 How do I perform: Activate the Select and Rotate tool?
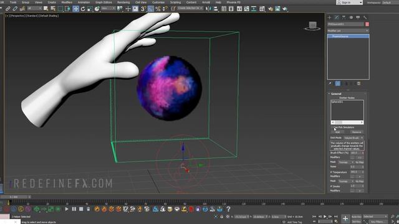[83, 9]
